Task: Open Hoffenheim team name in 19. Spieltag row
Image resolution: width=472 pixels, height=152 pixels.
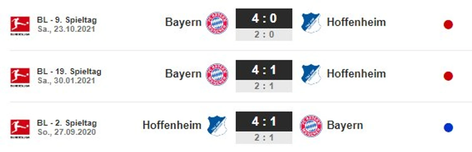Action: 356,74
